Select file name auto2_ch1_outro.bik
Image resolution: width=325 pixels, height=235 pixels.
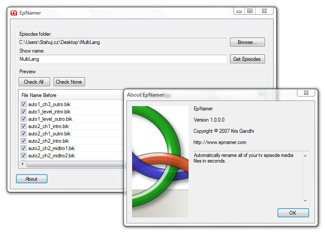pyautogui.click(x=49, y=134)
